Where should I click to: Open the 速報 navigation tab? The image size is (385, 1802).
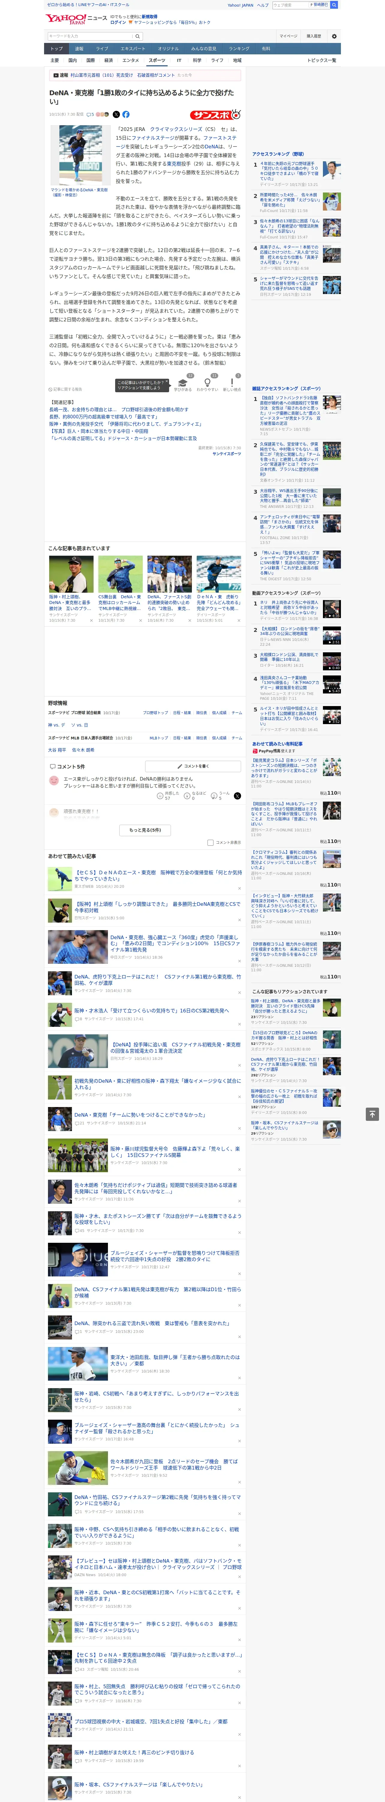click(x=79, y=49)
